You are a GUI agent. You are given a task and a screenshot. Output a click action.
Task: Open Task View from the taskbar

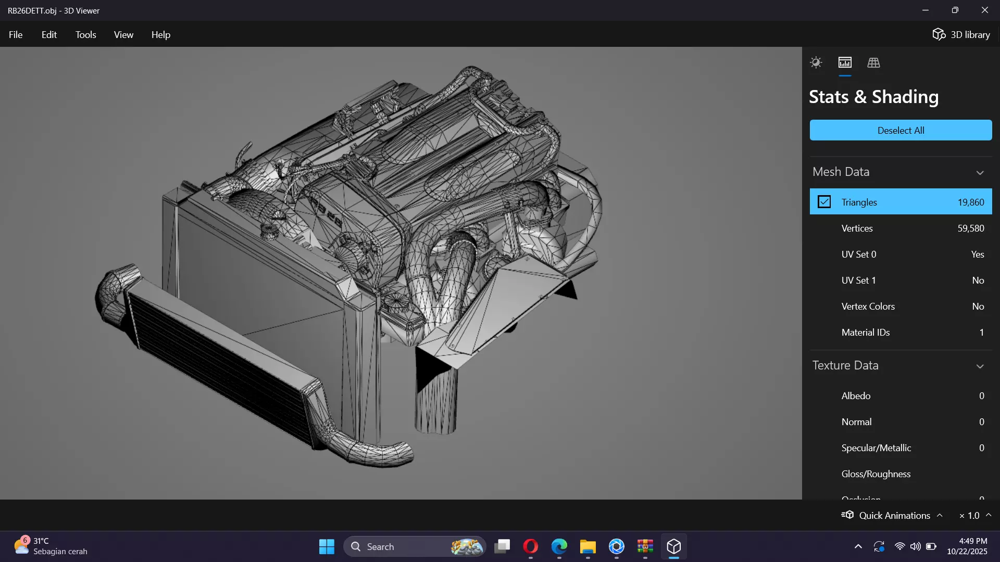tap(502, 546)
